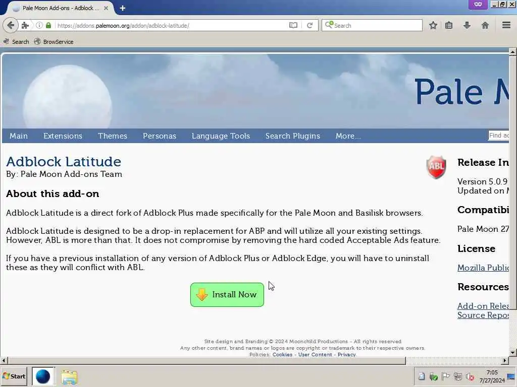Click the purple private browsing mask icon

[478, 4]
